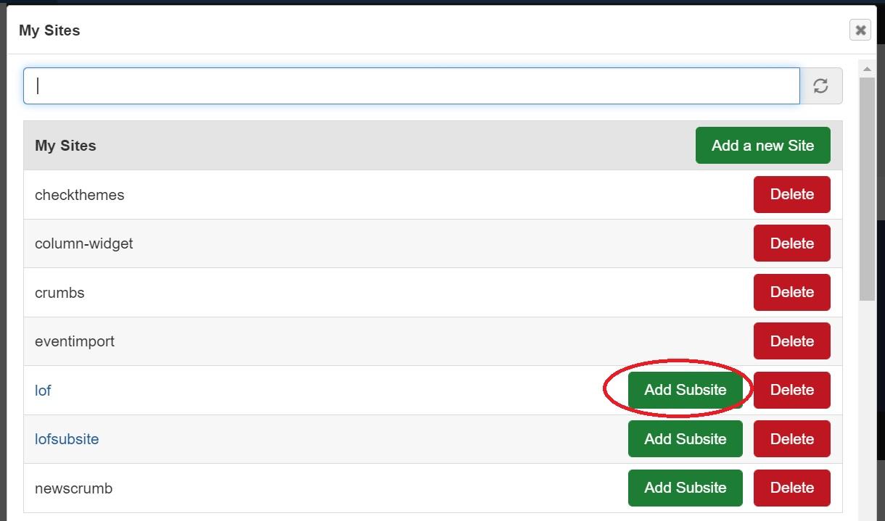The image size is (885, 521).
Task: Select the column-widget row text
Action: (84, 244)
